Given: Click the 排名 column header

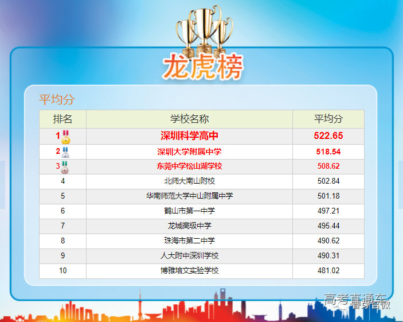Looking at the screenshot, I should pos(62,119).
